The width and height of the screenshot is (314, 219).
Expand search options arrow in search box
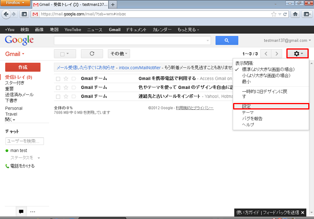coord(208,41)
